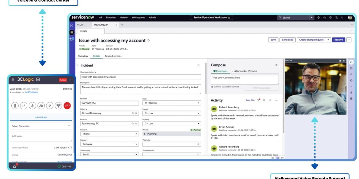Viewport: 359px width, 179px height.
Task: Open the Subcategory dropdown
Action: pos(110,154)
